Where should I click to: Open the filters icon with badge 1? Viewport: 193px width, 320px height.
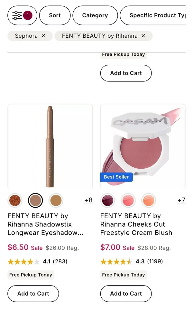pyautogui.click(x=22, y=15)
